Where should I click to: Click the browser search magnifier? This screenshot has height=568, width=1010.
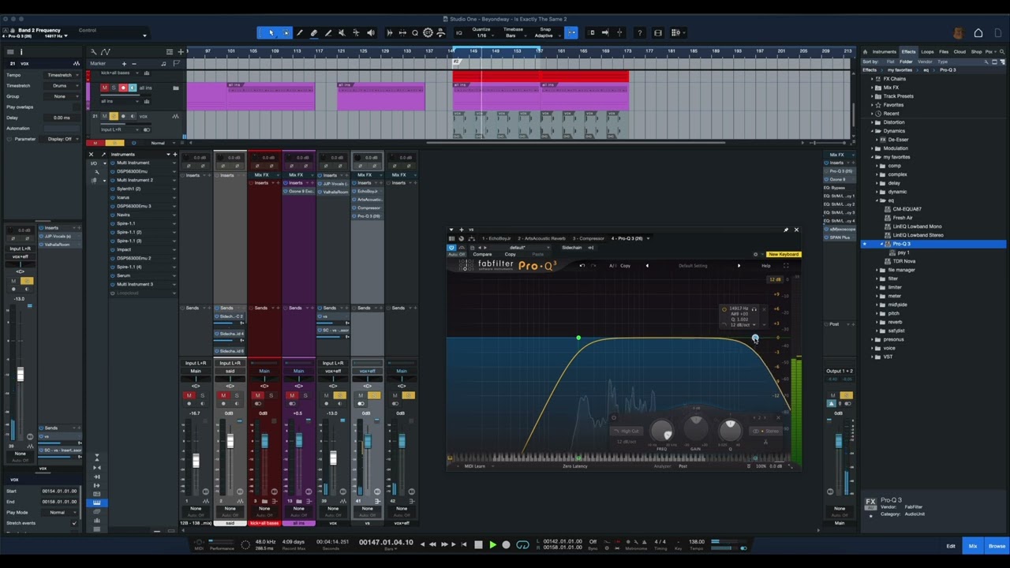tap(1002, 52)
